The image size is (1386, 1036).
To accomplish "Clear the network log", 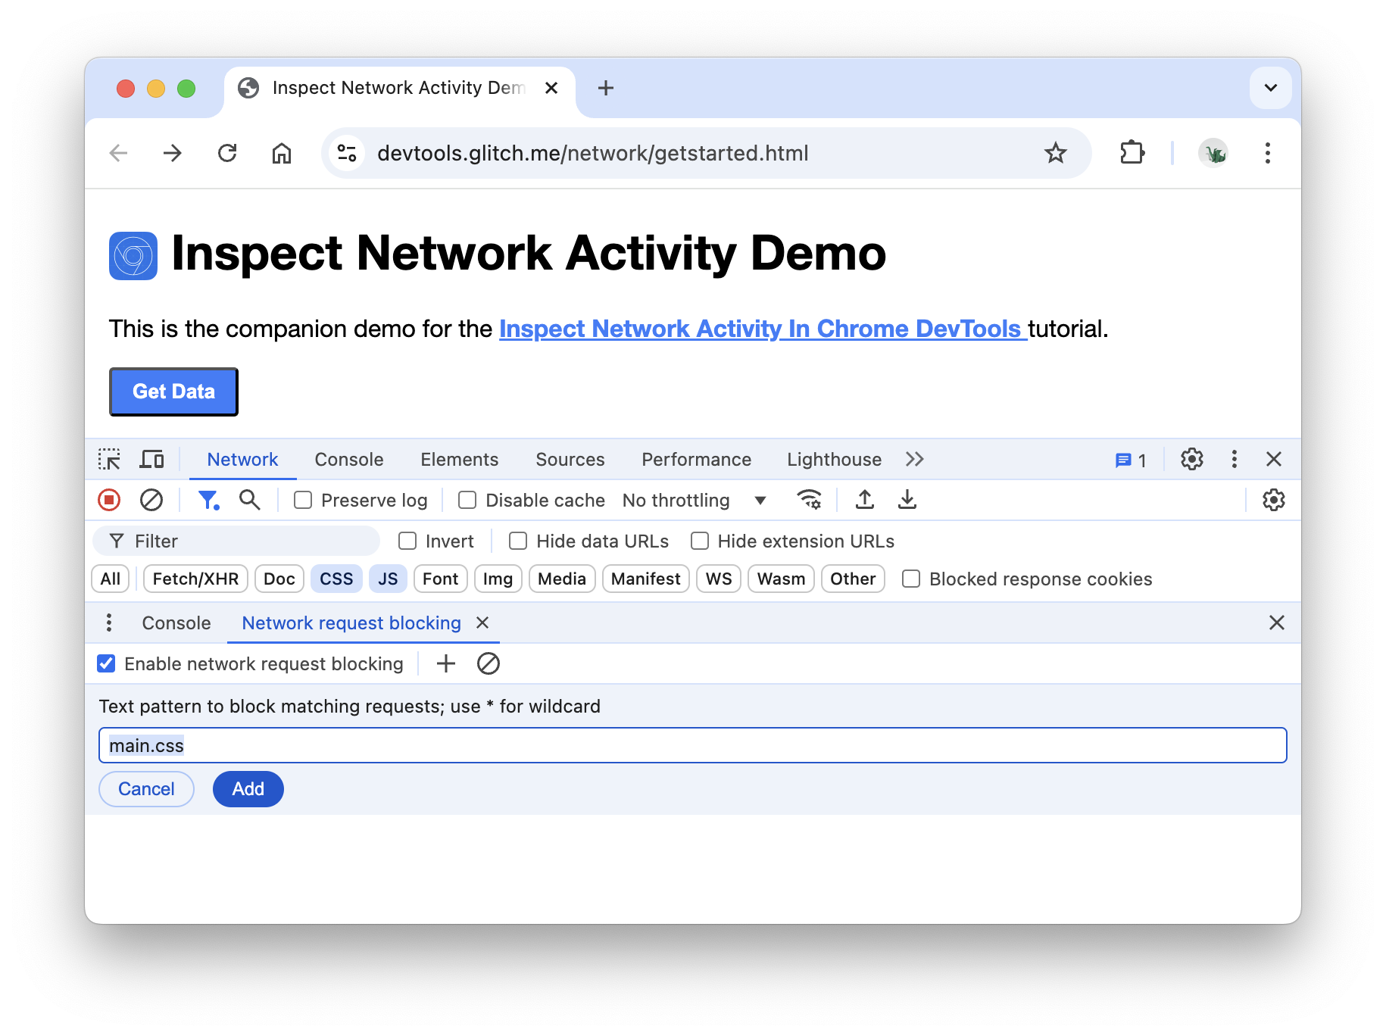I will pyautogui.click(x=151, y=500).
